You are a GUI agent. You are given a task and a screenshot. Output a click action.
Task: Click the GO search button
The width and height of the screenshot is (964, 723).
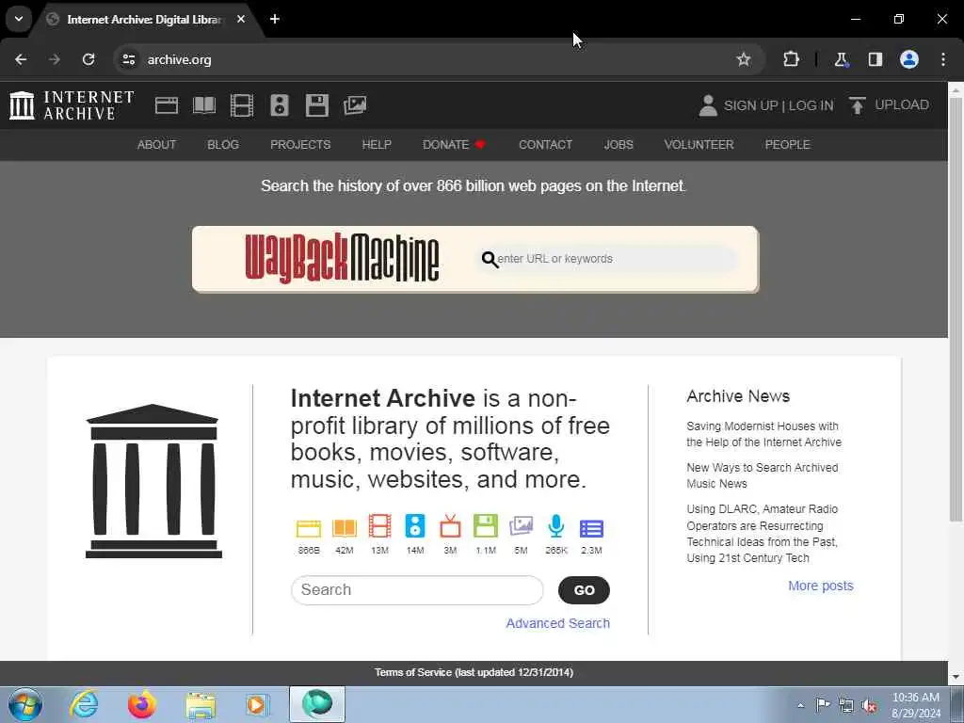(584, 590)
